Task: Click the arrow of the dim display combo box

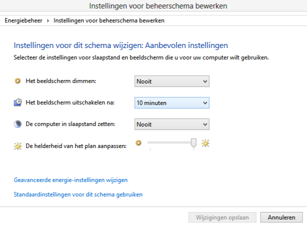Action: 205,81
